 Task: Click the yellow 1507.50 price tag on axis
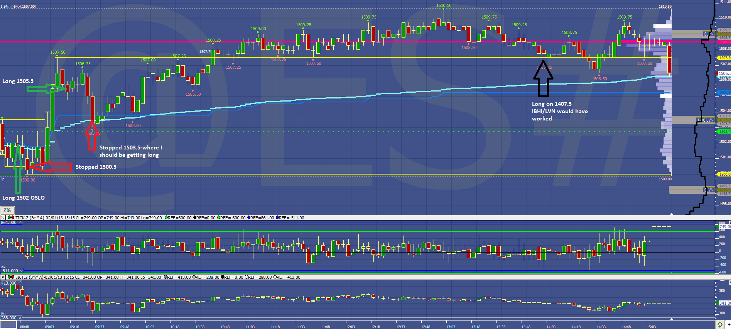point(724,58)
